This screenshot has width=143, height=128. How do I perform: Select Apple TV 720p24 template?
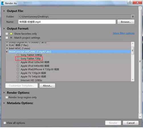pos(33,73)
